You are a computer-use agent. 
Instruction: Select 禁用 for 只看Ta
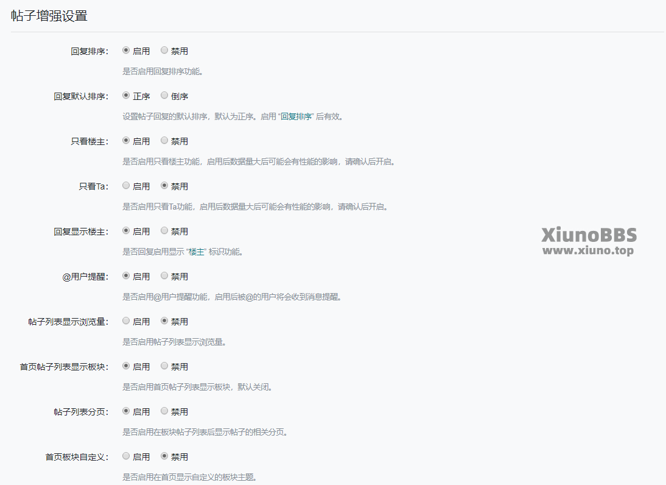(164, 186)
